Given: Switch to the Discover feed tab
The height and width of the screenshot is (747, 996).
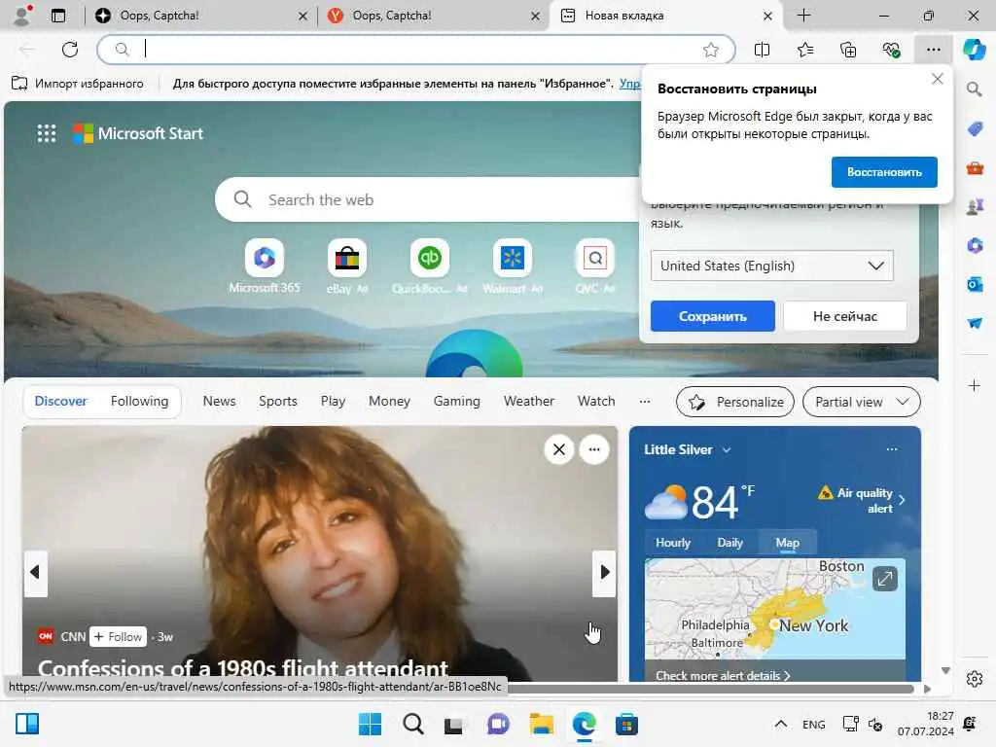Looking at the screenshot, I should pyautogui.click(x=61, y=401).
